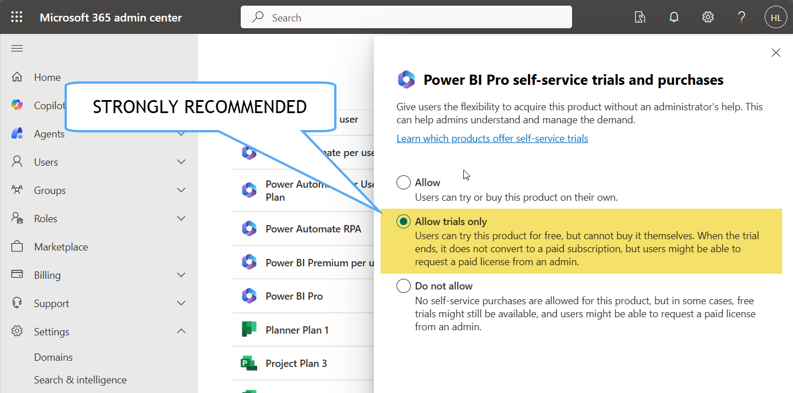Screen dimensions: 793x393
Task: Expand the Groups chevron
Action: 181,191
